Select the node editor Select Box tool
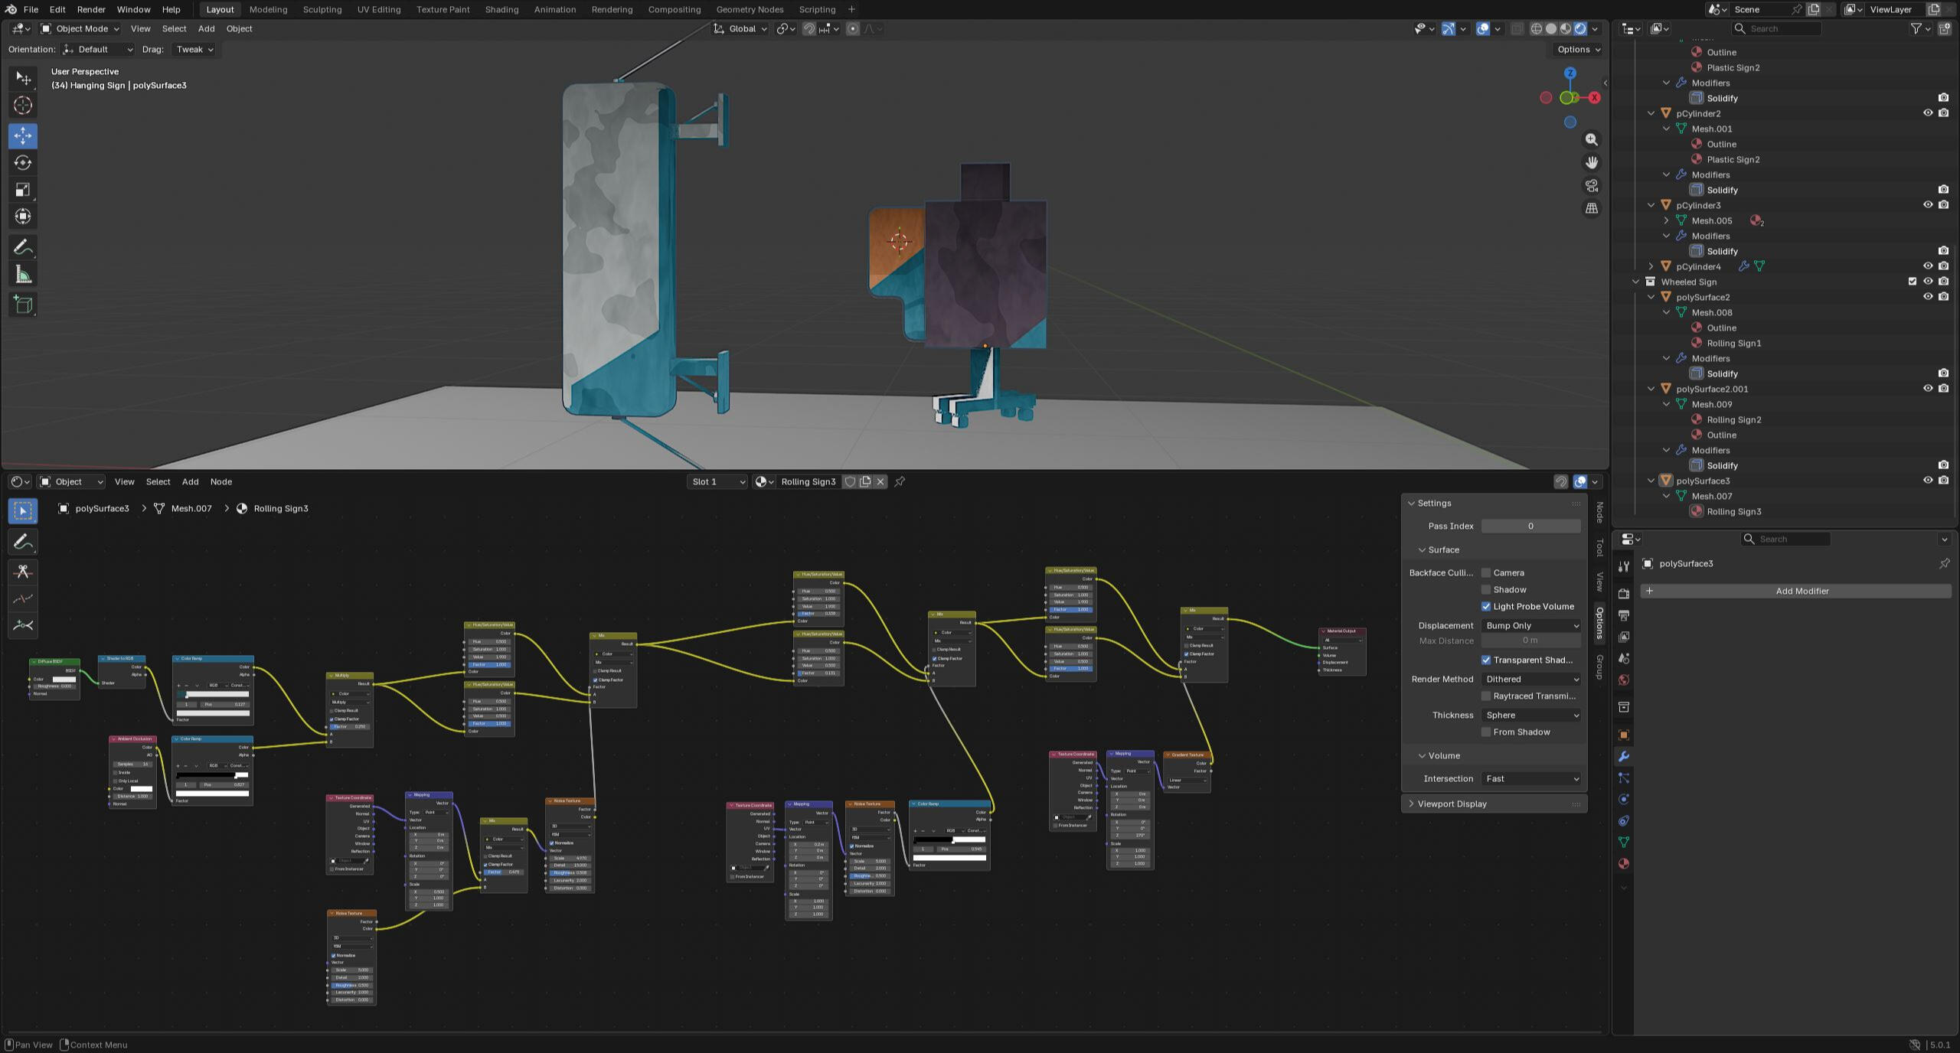 23,510
